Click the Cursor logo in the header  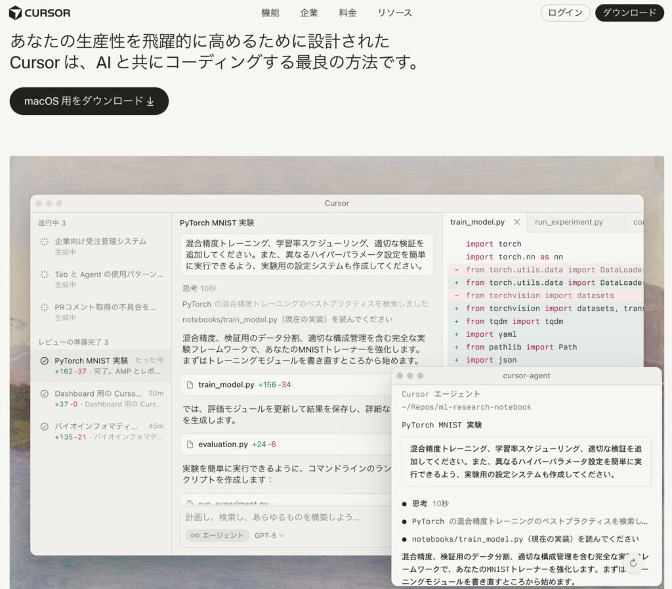tap(39, 12)
